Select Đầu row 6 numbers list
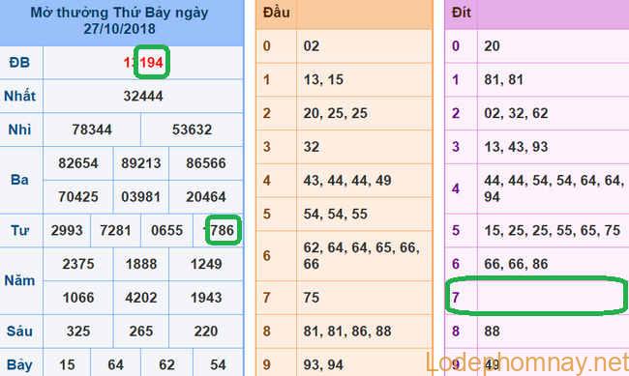This screenshot has height=376, width=629. click(361, 256)
